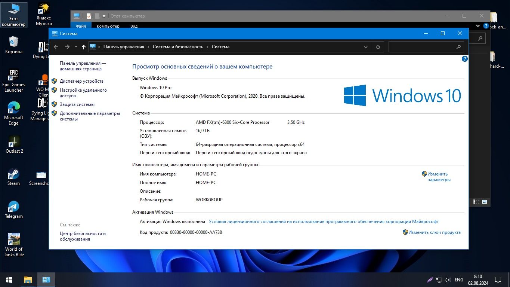Open File Explorer from the taskbar

point(28,280)
